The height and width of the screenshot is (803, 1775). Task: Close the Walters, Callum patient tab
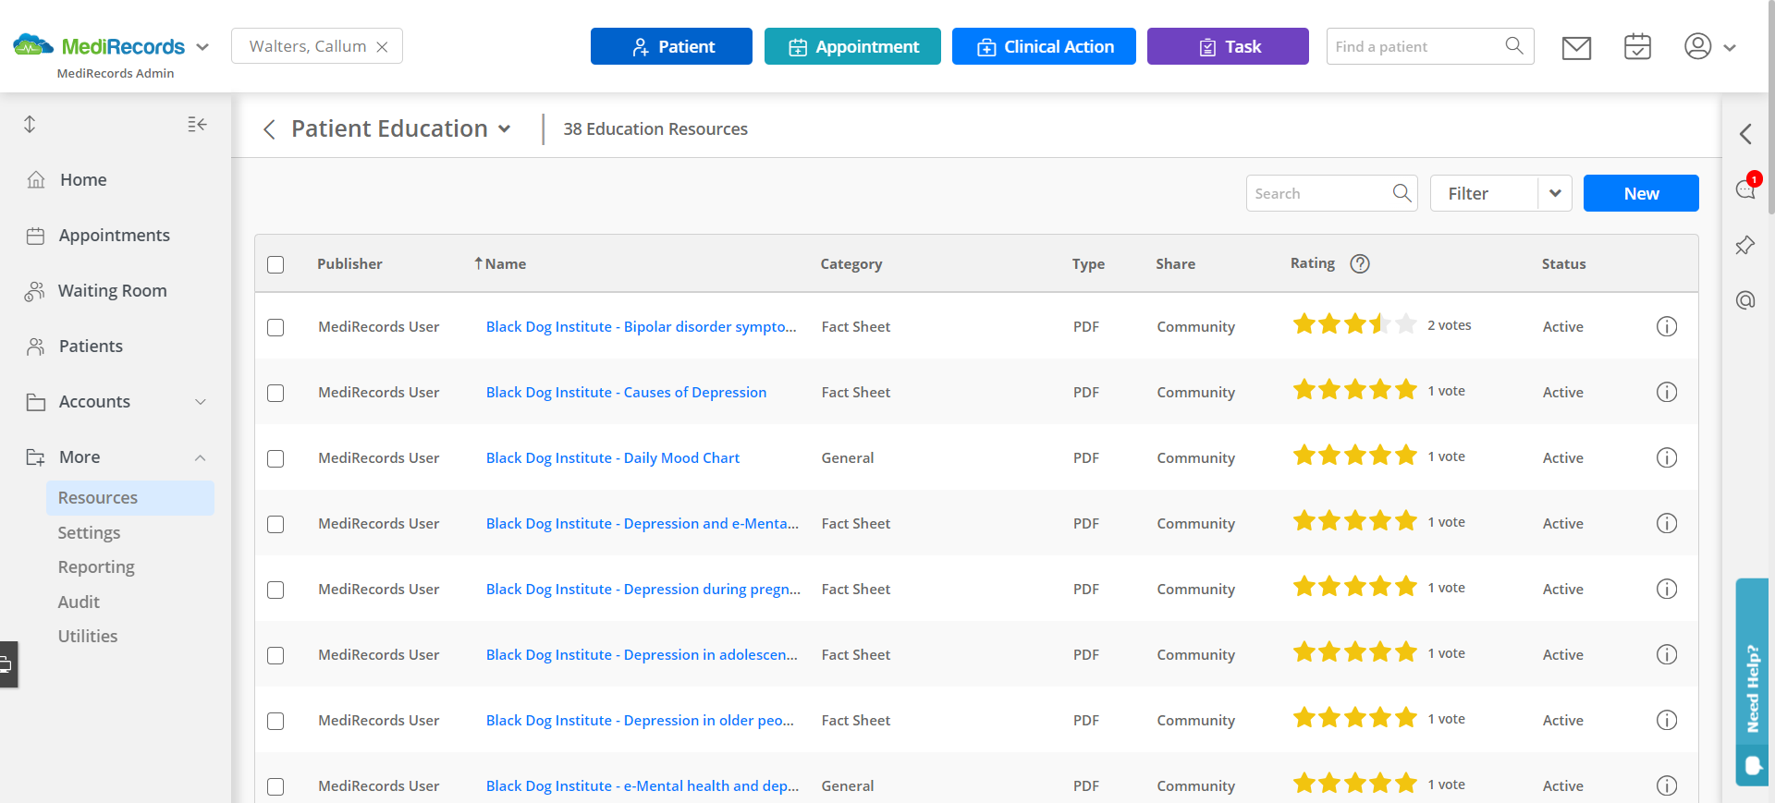coord(382,47)
